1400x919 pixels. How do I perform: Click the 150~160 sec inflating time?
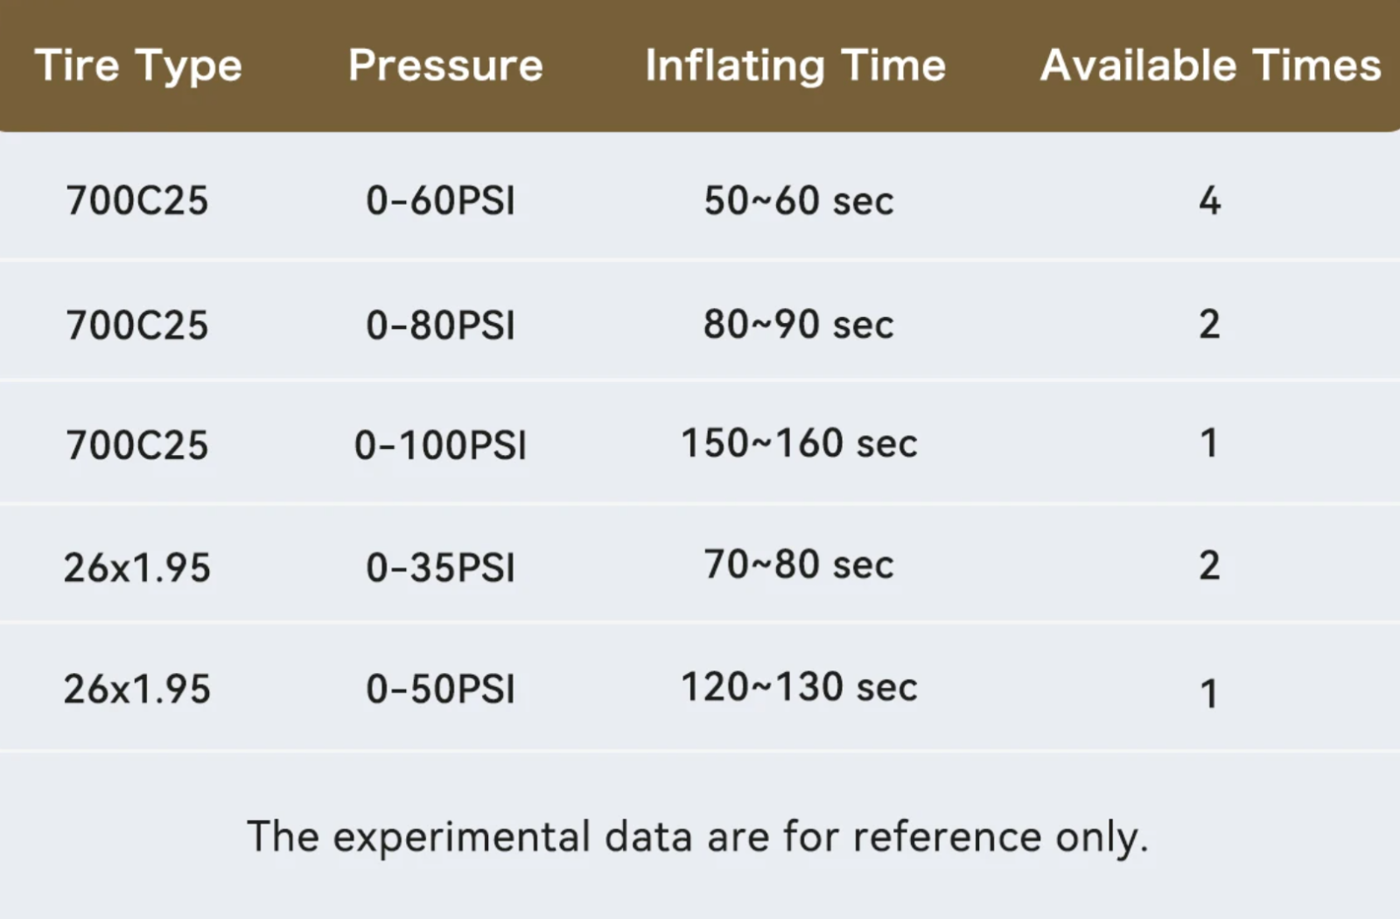[x=799, y=444]
